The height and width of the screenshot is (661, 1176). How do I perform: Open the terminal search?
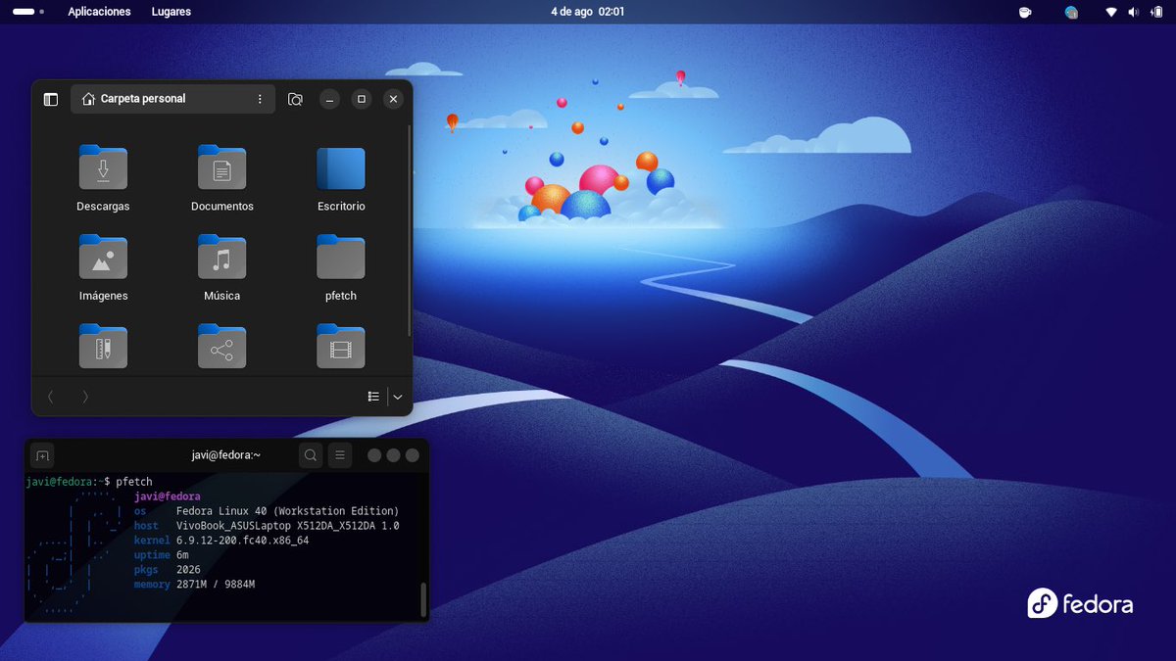pyautogui.click(x=310, y=454)
